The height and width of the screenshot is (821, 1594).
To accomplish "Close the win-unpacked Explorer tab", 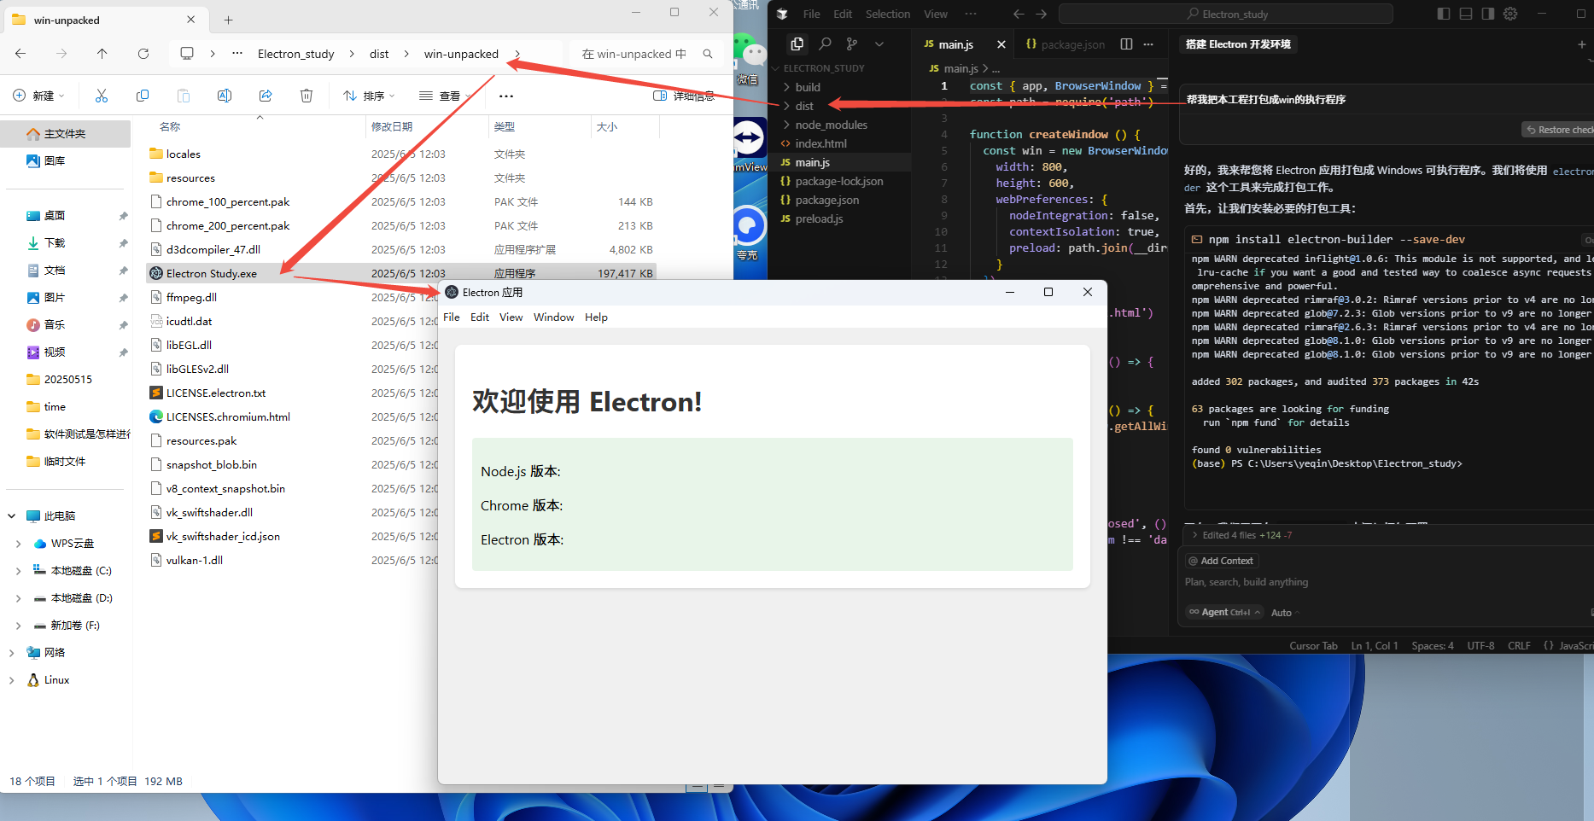I will click(x=190, y=20).
